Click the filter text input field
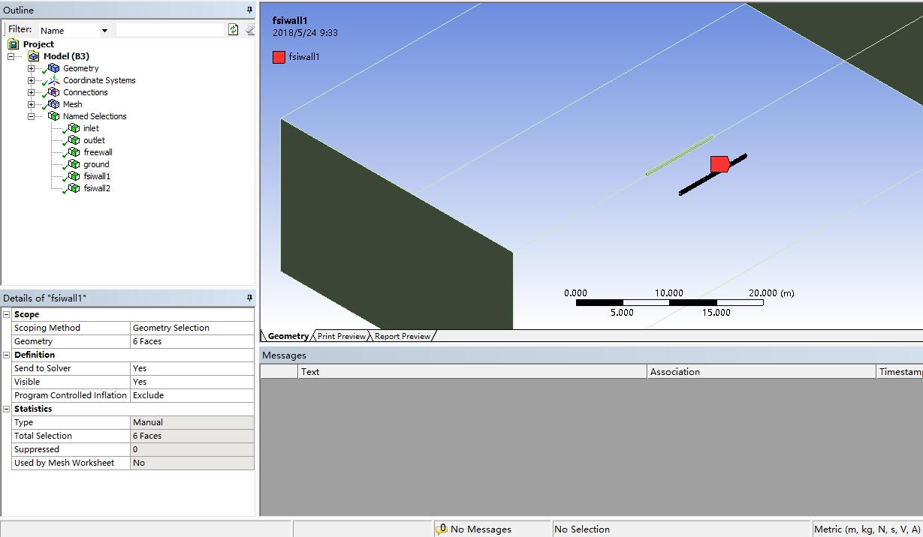Screen dimensions: 923x537 click(x=170, y=30)
